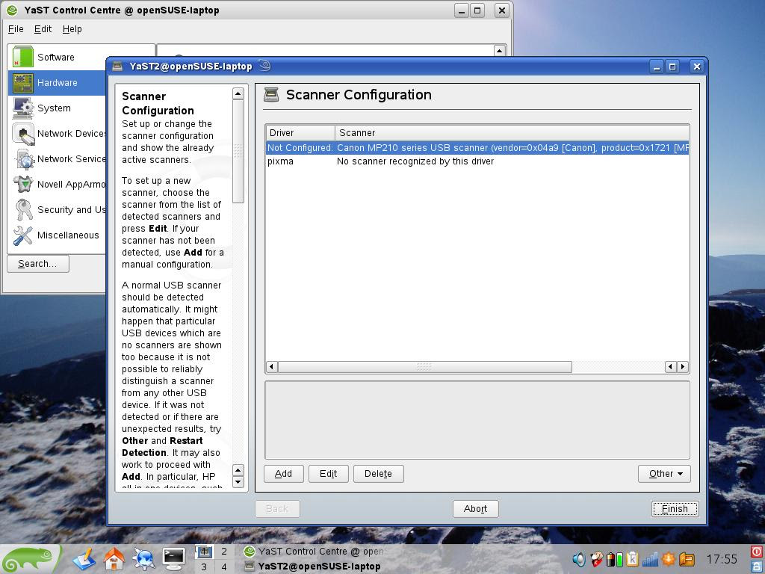
Task: Open the network signal bars tray icon
Action: [x=650, y=559]
